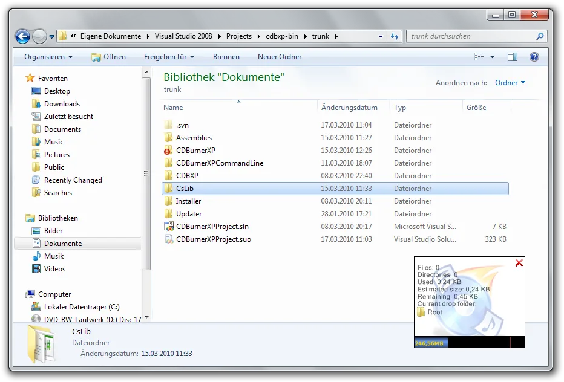Open Searches in Favoriten
Screen dimensions: 564x382
(52, 193)
